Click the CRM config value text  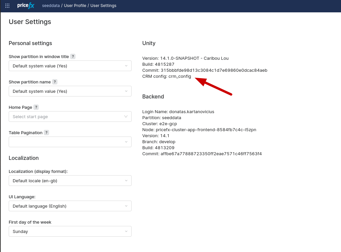point(180,76)
